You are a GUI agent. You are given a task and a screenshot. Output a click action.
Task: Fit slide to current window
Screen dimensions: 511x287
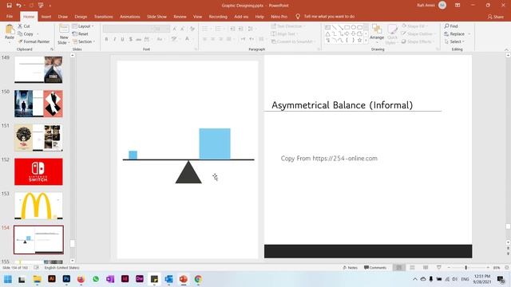(507, 268)
